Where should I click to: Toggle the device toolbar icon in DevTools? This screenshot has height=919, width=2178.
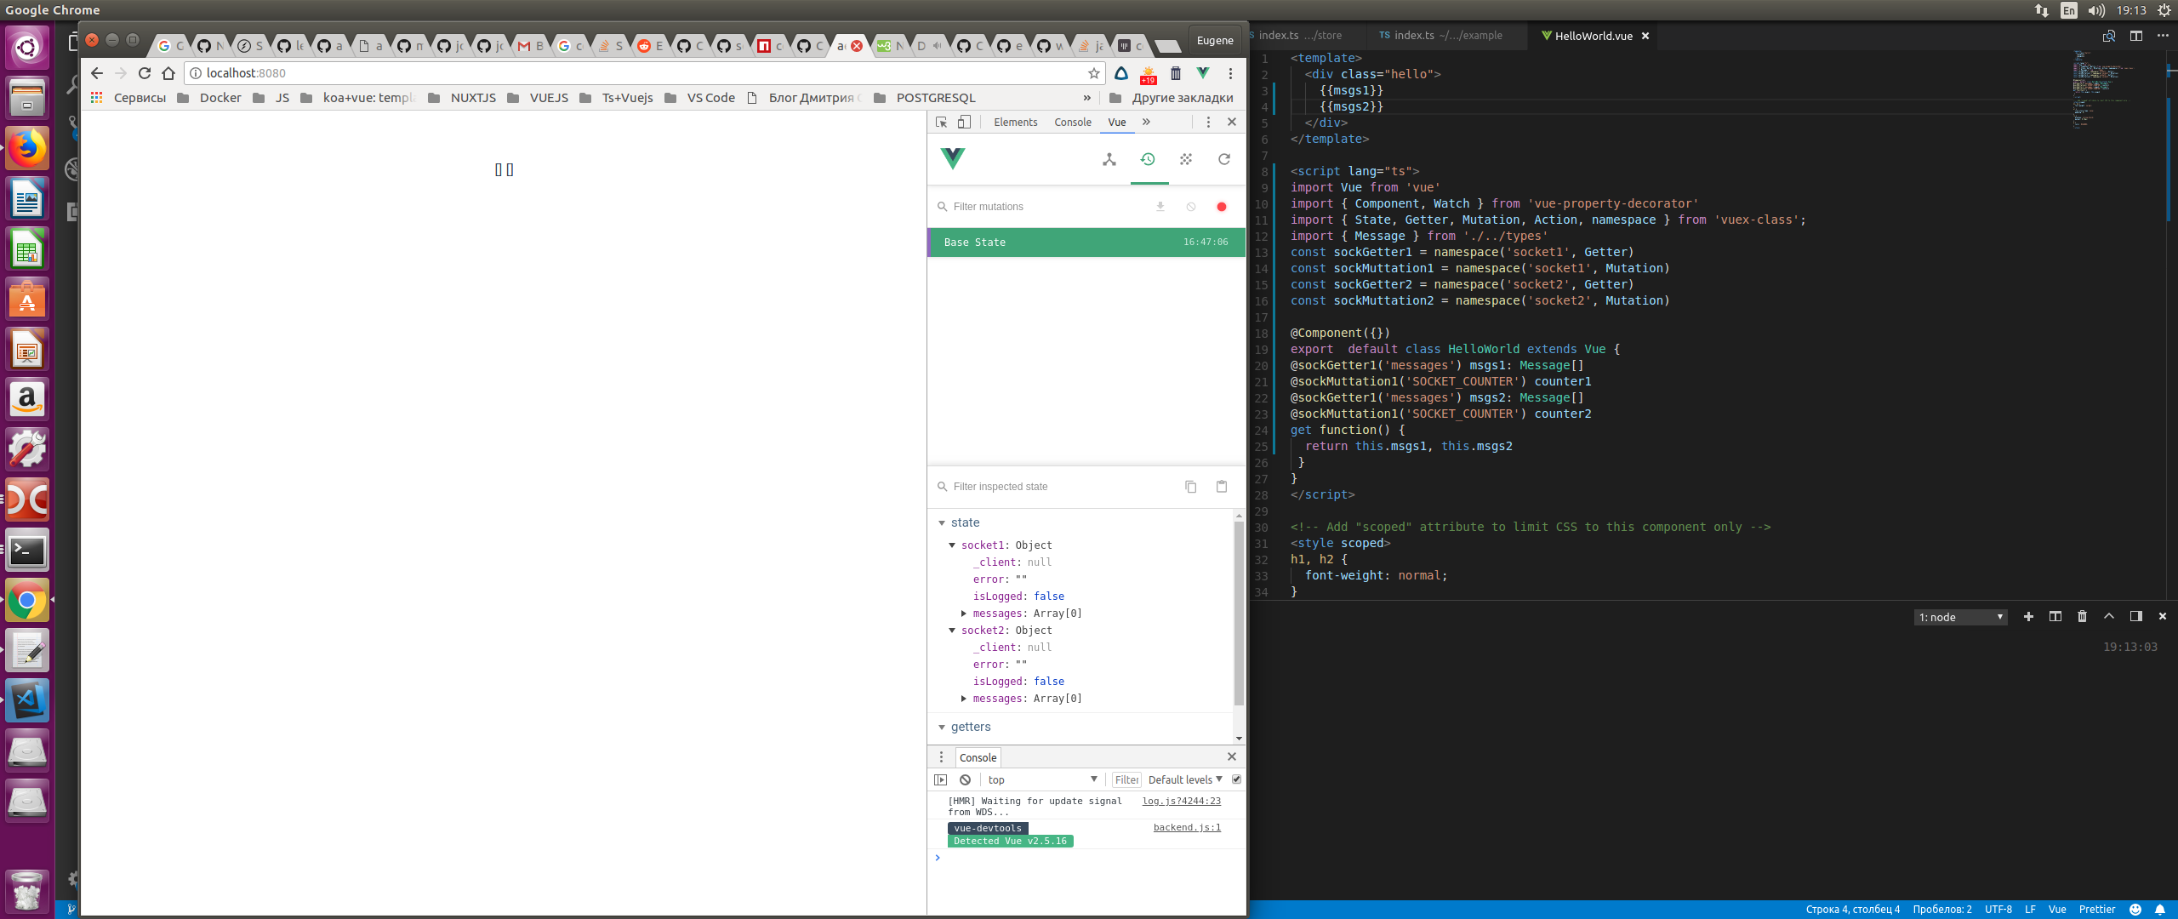(964, 122)
